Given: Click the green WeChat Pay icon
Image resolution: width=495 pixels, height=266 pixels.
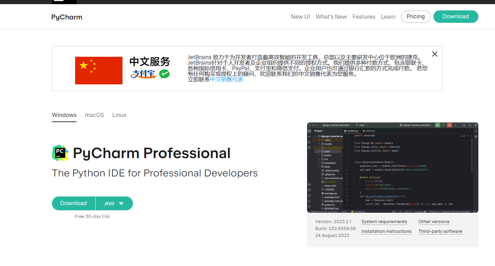Looking at the screenshot, I should pos(164,74).
